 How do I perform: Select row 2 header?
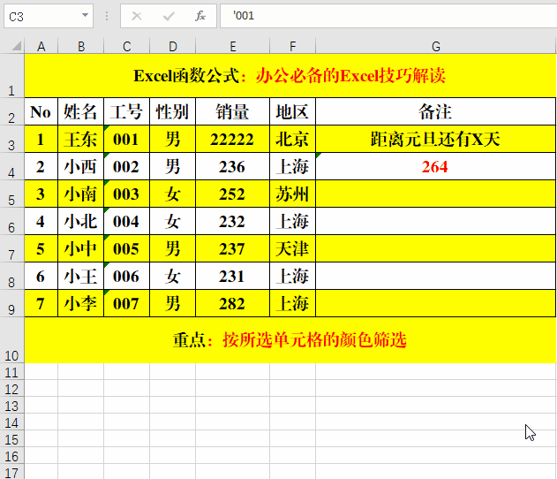coord(11,111)
